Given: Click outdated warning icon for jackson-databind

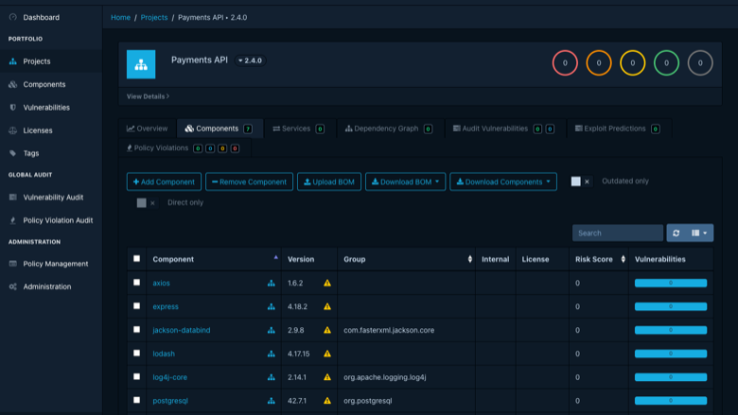Looking at the screenshot, I should click(327, 330).
